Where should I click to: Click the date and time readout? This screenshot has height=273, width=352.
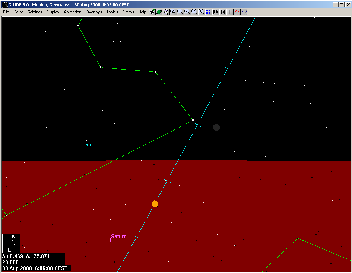pos(35,268)
